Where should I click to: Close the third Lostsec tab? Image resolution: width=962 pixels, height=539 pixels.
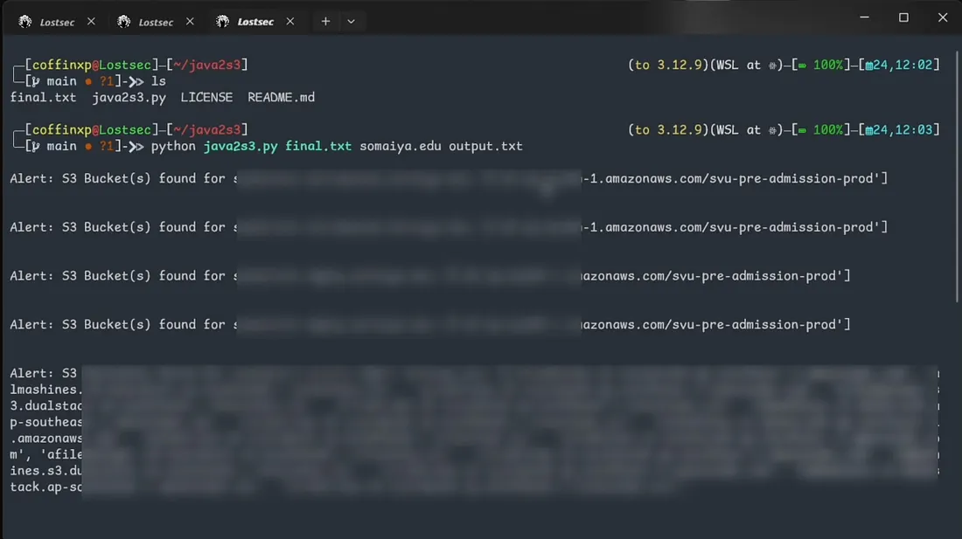tap(290, 22)
